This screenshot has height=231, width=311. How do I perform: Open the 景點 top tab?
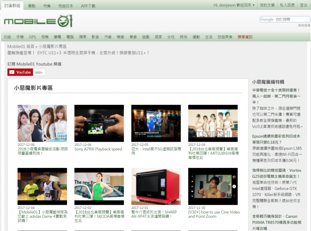pyautogui.click(x=32, y=6)
